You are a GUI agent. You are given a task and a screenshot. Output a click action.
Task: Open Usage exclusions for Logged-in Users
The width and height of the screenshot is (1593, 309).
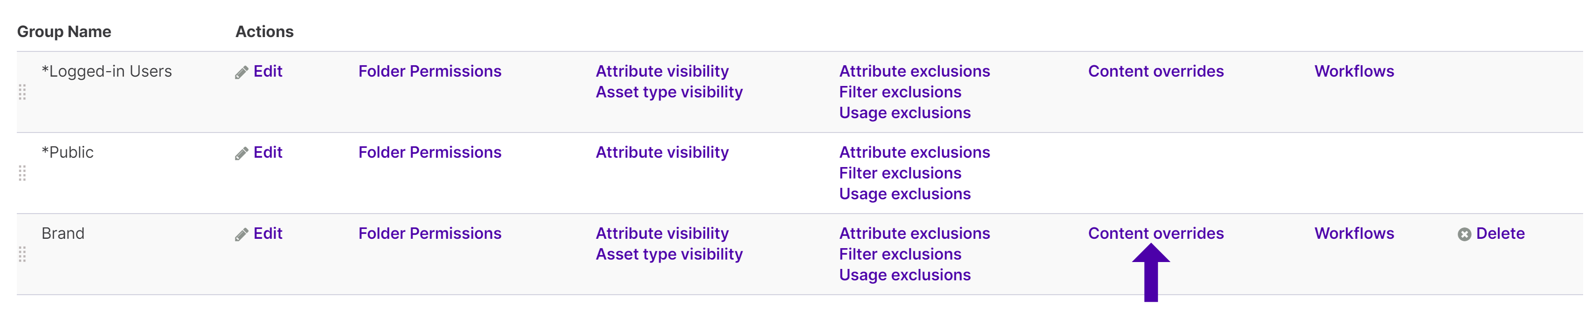click(x=905, y=113)
